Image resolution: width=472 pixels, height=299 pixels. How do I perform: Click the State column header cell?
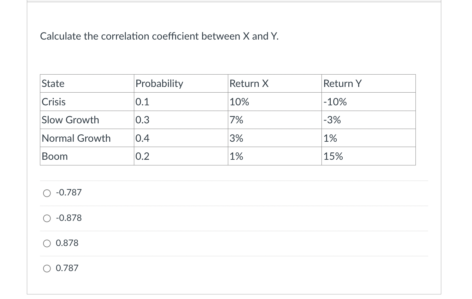click(x=87, y=84)
